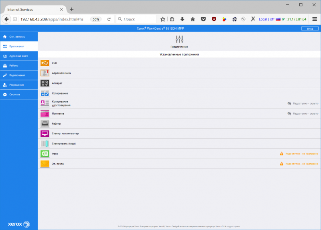Toggle hidden status for Копирование удостоверения
The width and height of the screenshot is (321, 230).
[x=290, y=103]
